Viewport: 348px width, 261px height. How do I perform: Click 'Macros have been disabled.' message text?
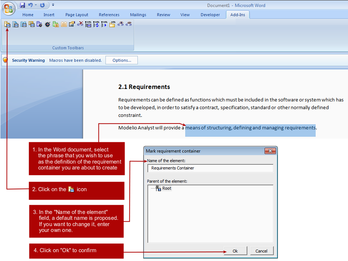tap(75, 60)
